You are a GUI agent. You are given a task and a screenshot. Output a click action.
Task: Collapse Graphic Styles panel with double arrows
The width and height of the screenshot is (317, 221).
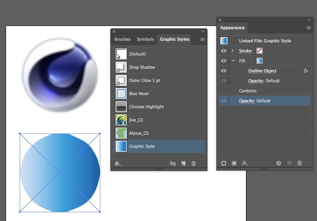(203, 32)
